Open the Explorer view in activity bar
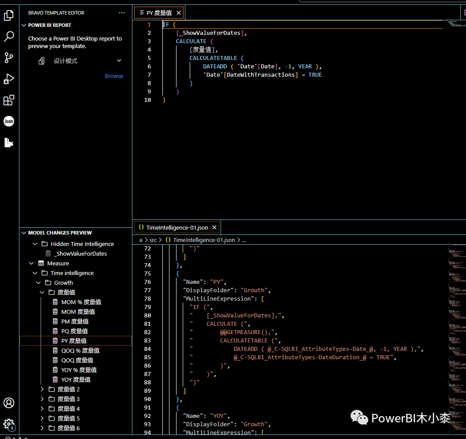This screenshot has height=439, width=466. (x=9, y=15)
